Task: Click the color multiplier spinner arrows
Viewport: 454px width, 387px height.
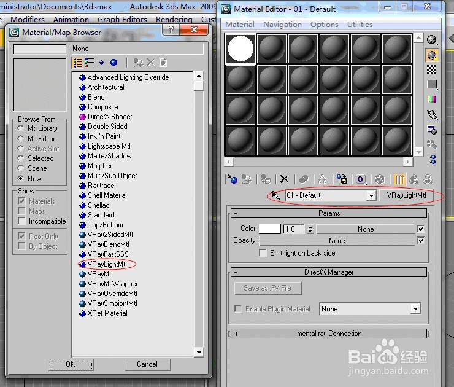Action: [310, 229]
